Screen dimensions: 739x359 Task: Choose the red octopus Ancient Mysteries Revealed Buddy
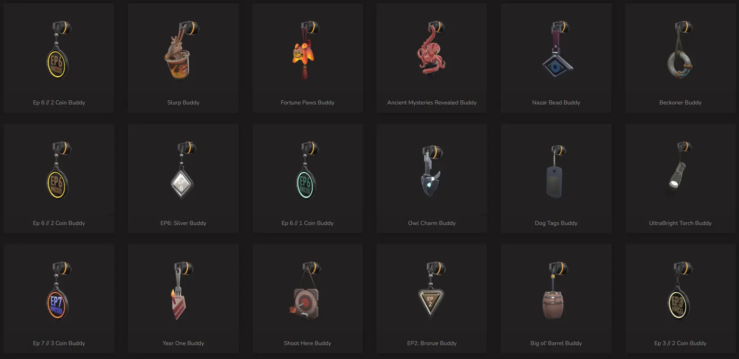[431, 49]
